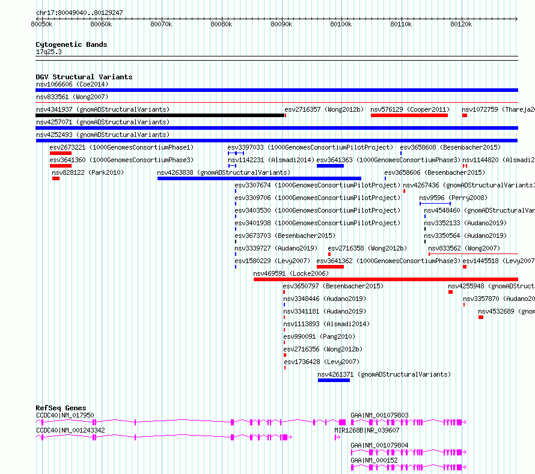
Task: Open the GAA|NM_001079803 gene label
Action: (379, 415)
